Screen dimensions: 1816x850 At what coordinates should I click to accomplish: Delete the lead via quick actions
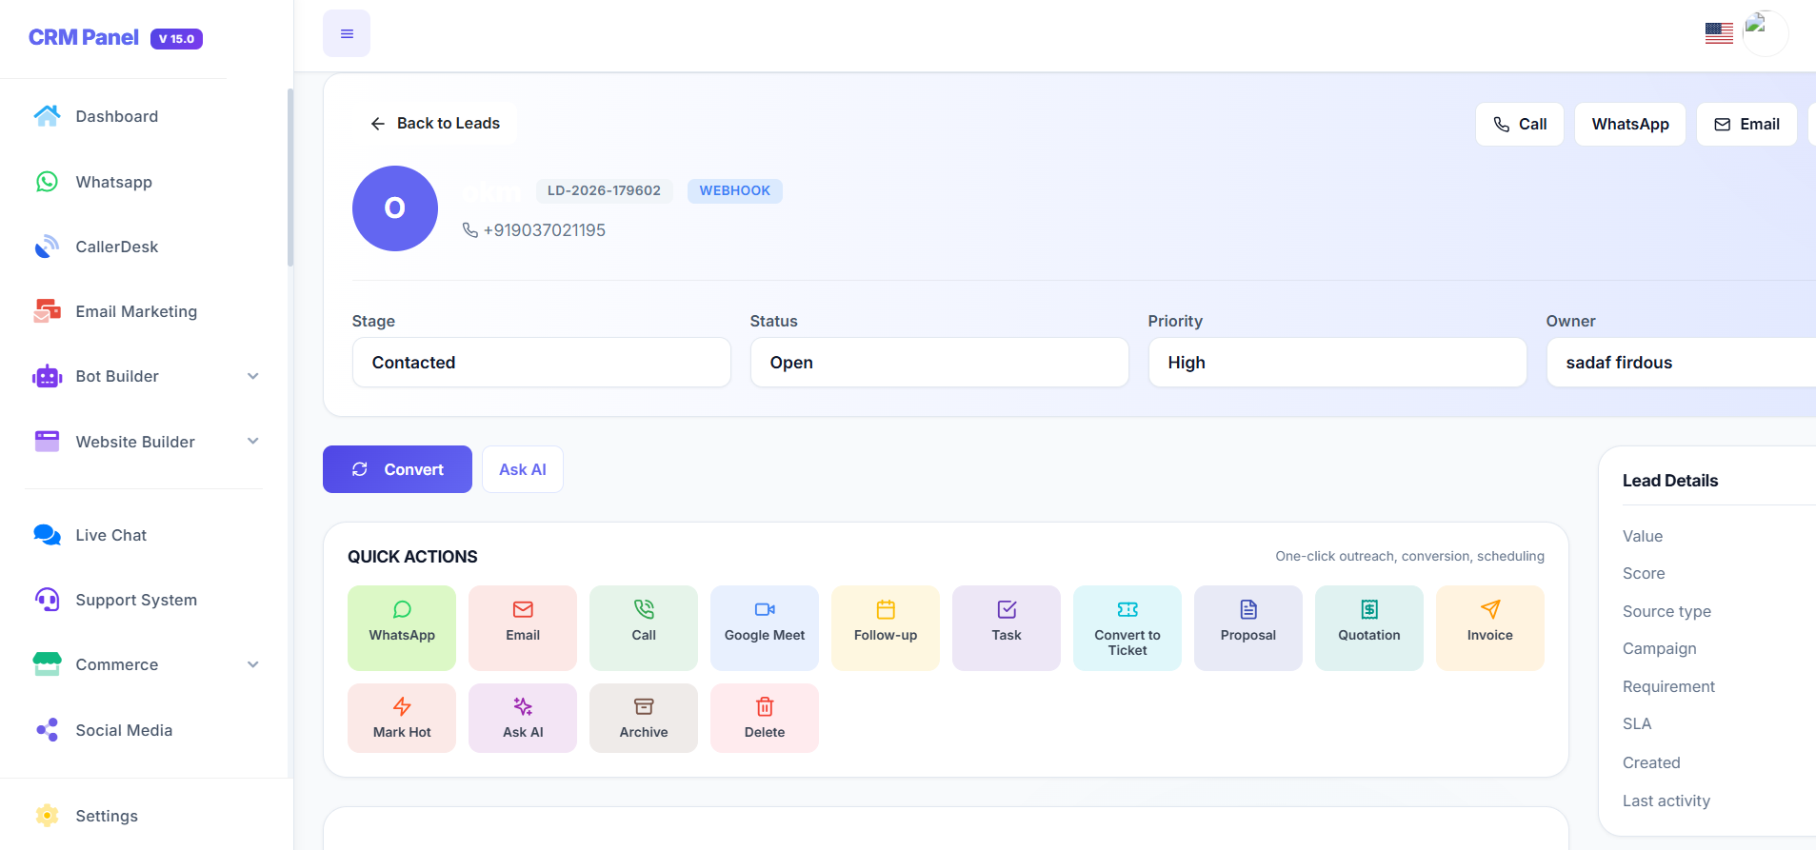coord(765,719)
